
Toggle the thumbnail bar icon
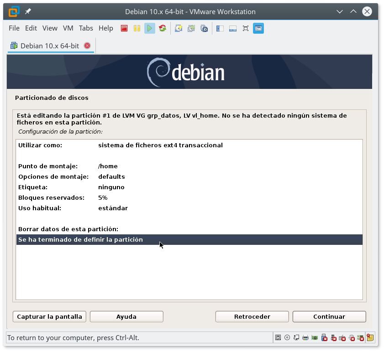(233, 28)
